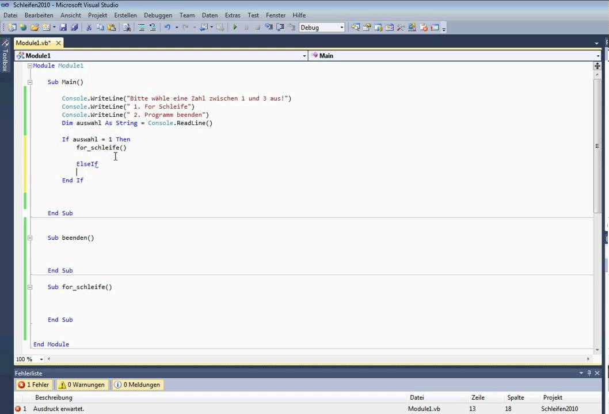Screen dimensions: 609x414
Task: Click the Break All pause icon
Action: click(246, 28)
